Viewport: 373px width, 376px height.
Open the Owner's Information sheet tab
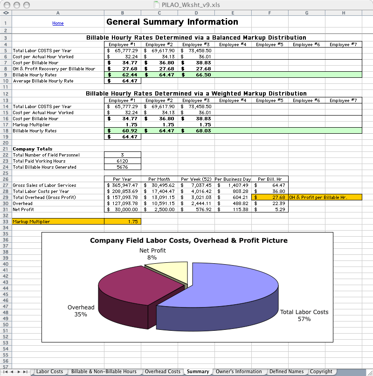239,371
